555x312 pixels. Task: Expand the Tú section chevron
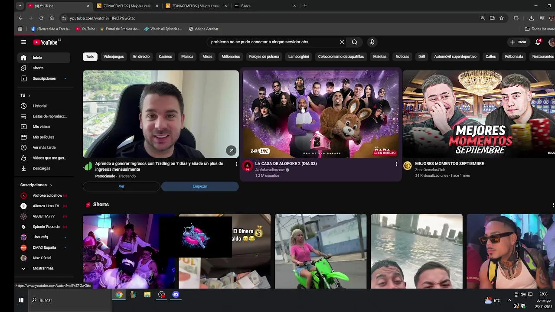(x=29, y=95)
